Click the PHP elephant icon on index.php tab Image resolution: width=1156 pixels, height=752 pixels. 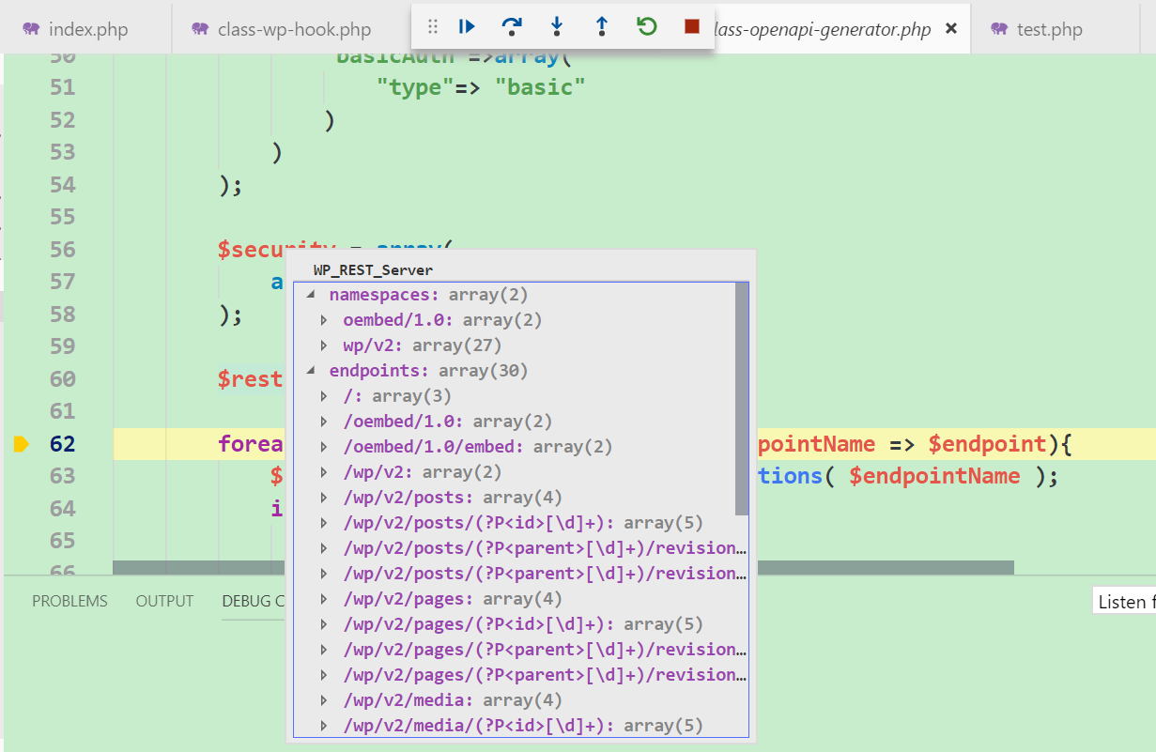pos(31,29)
